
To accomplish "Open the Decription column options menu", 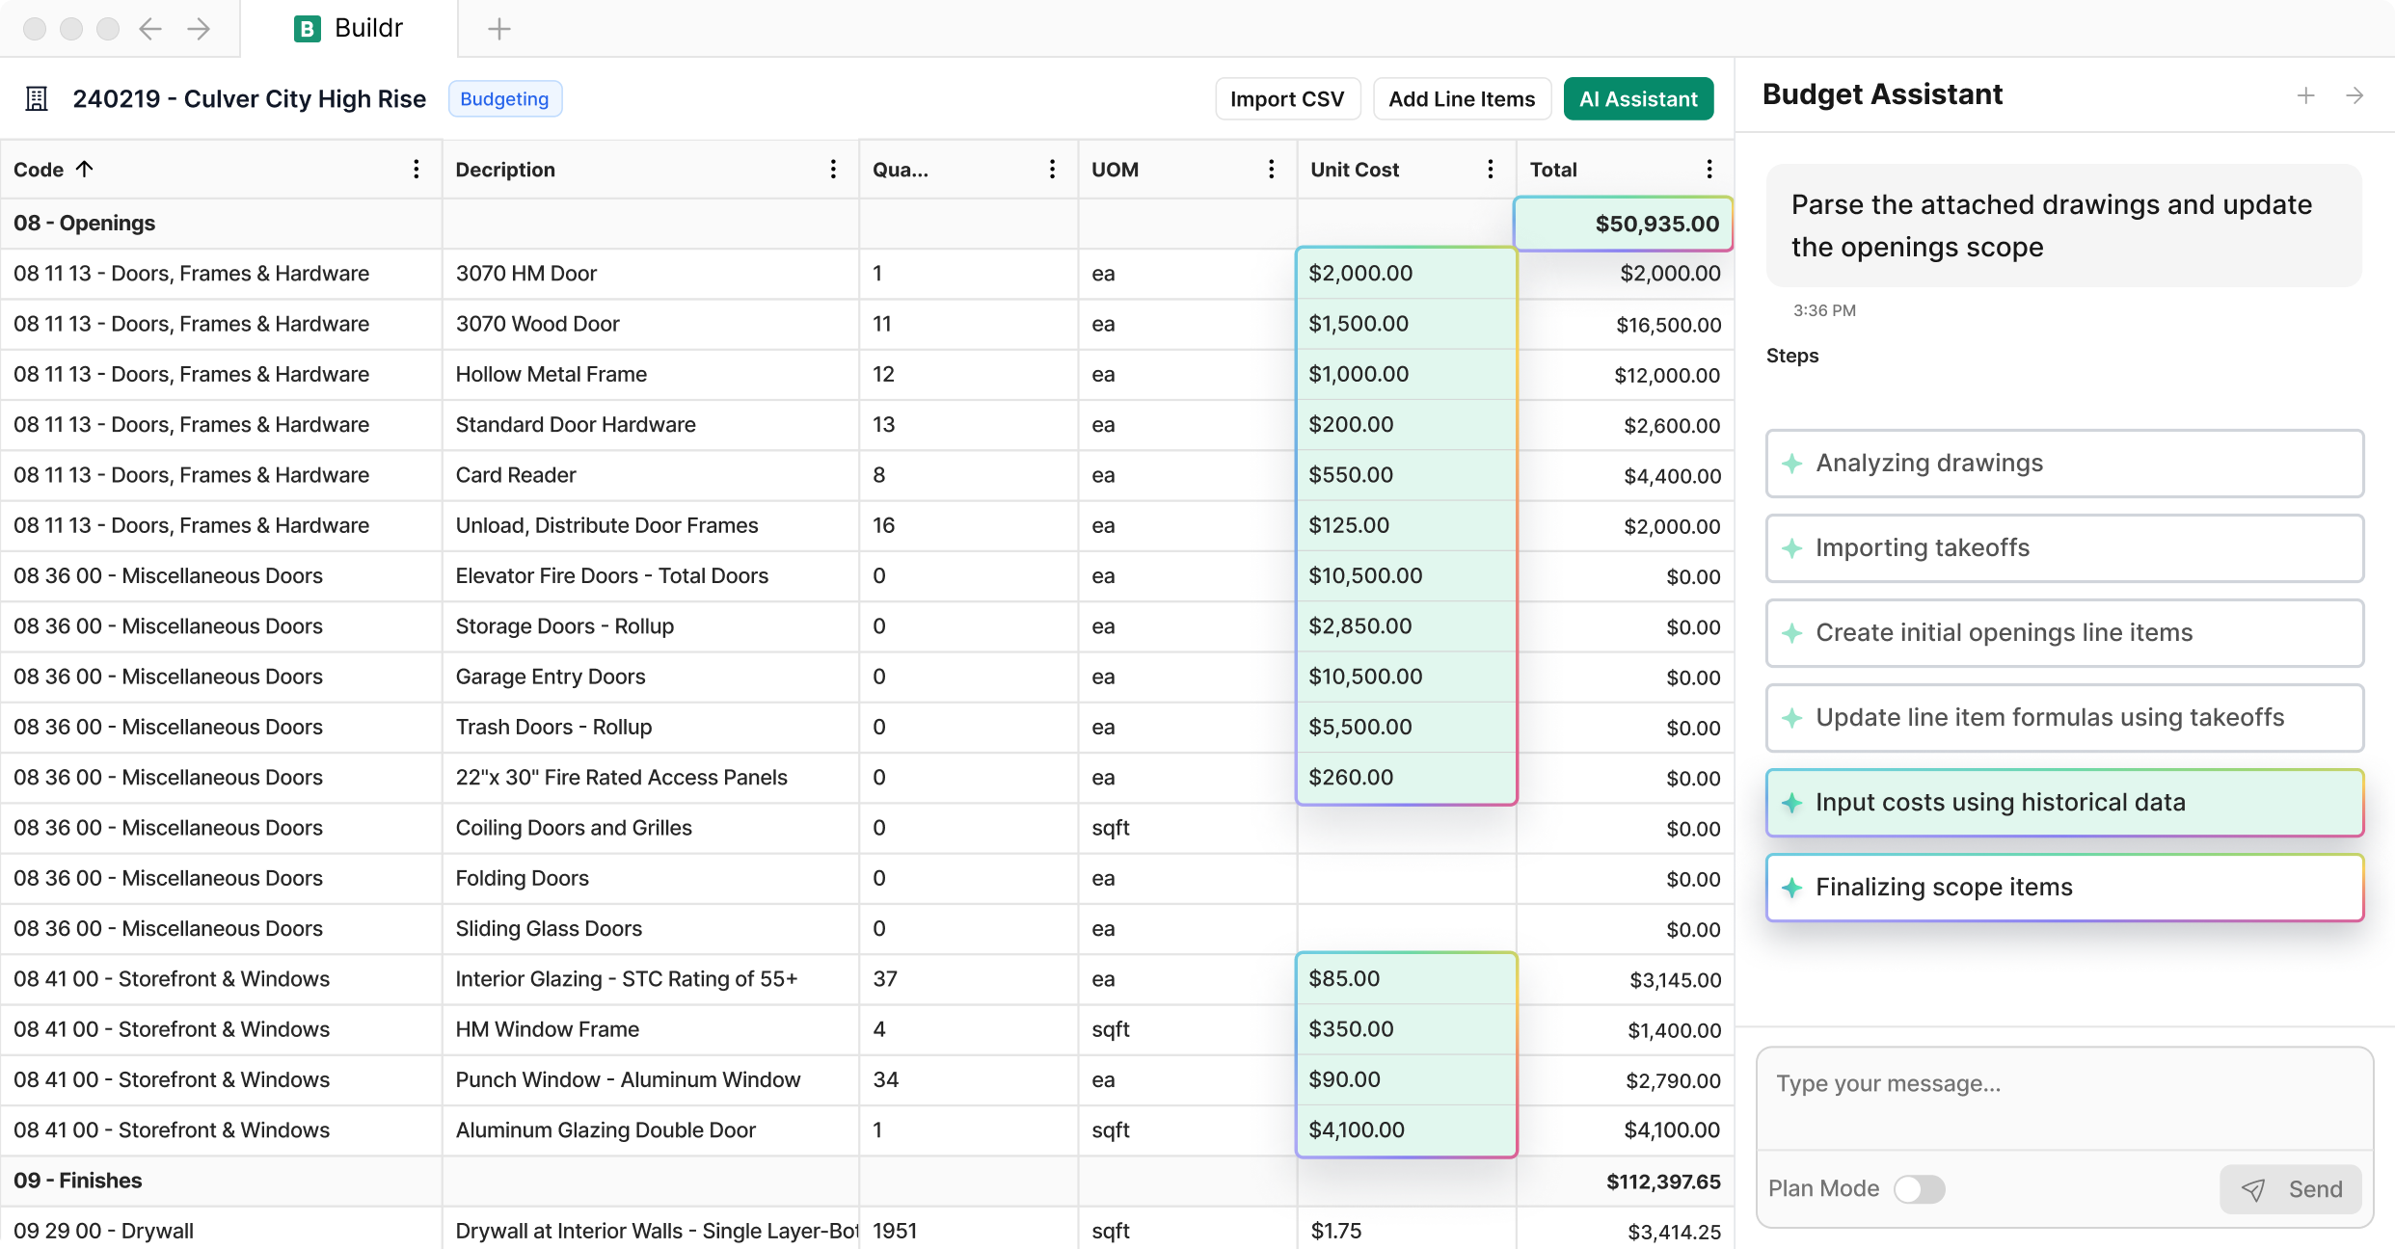I will 833,169.
